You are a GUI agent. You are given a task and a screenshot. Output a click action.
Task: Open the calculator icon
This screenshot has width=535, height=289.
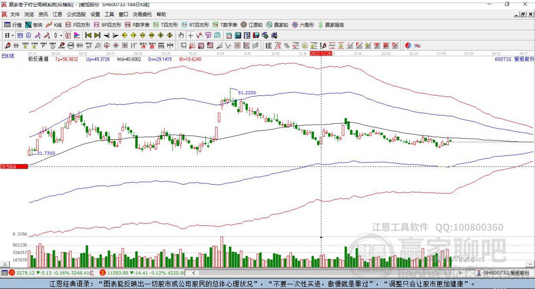(238, 35)
